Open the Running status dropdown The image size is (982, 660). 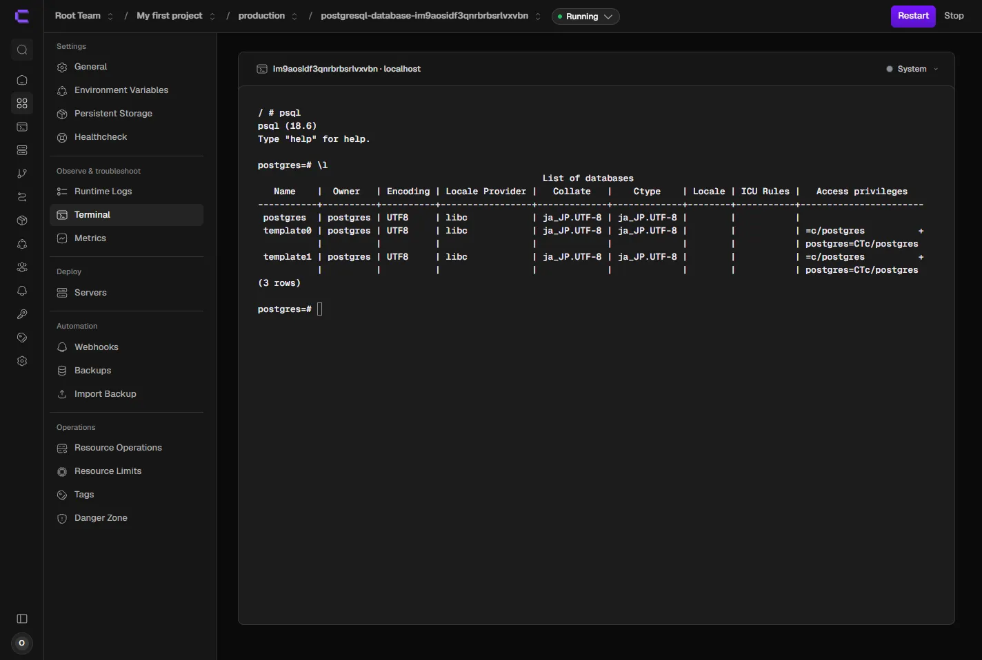point(585,17)
